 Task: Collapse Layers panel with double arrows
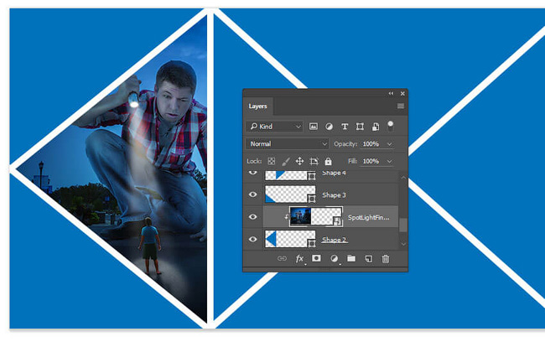[x=391, y=94]
